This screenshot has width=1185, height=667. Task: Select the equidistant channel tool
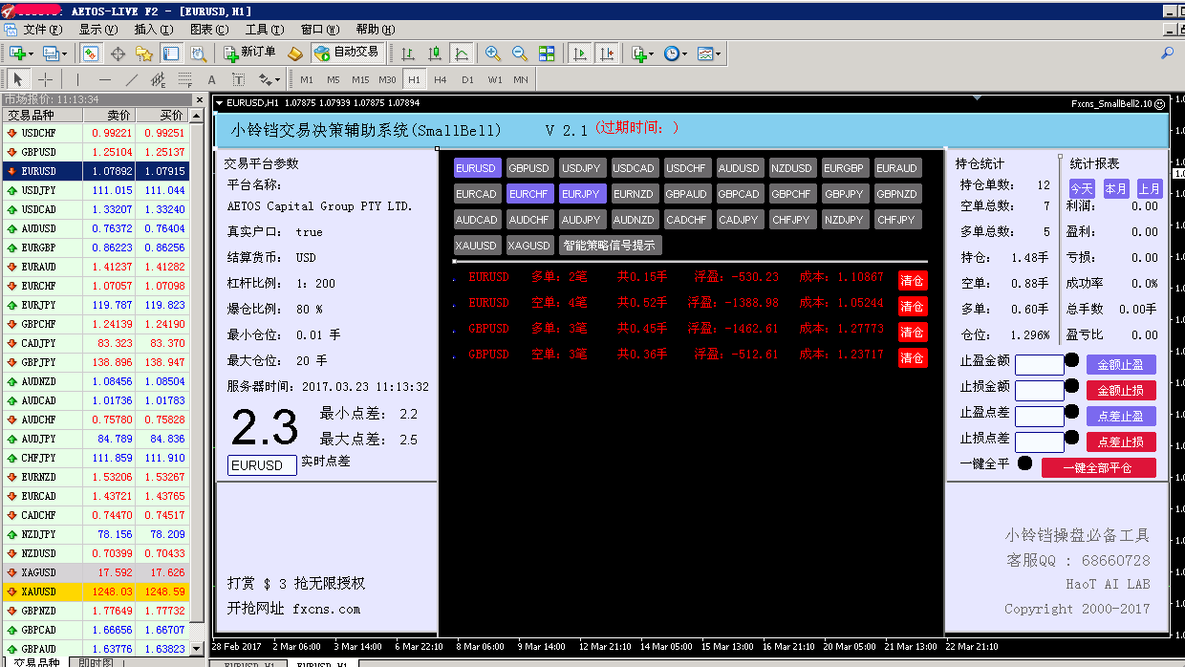pyautogui.click(x=159, y=79)
